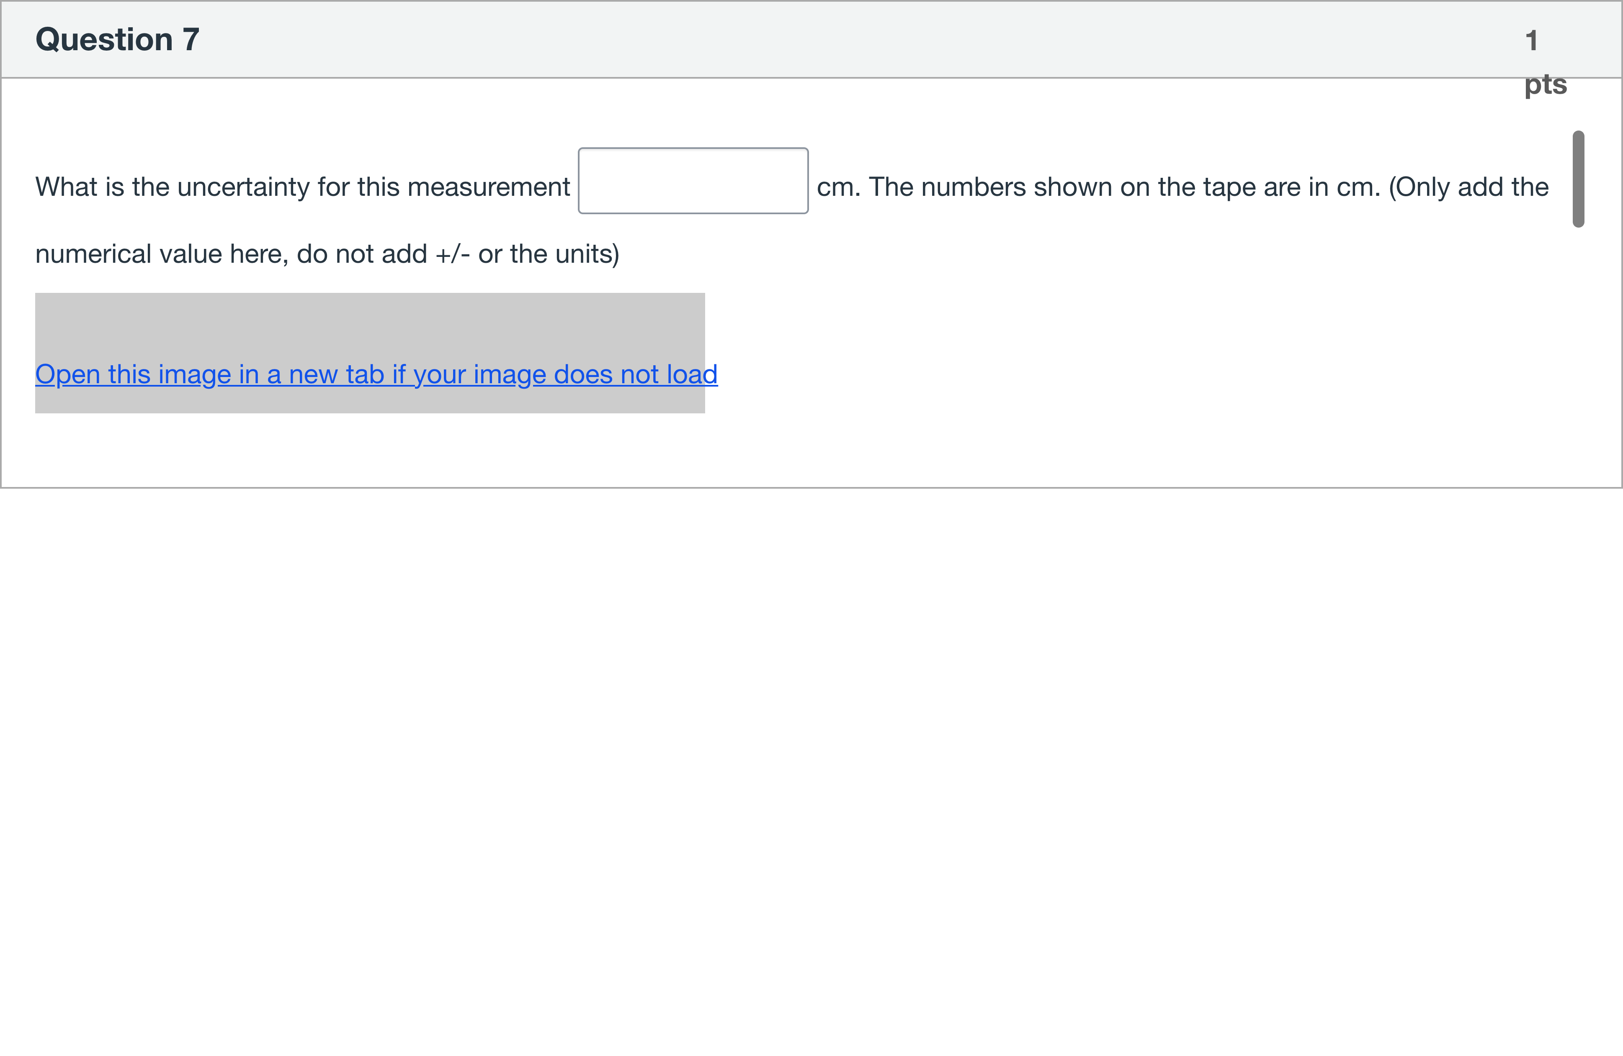
Task: Click the words "Open this image" in the link
Action: pos(133,375)
